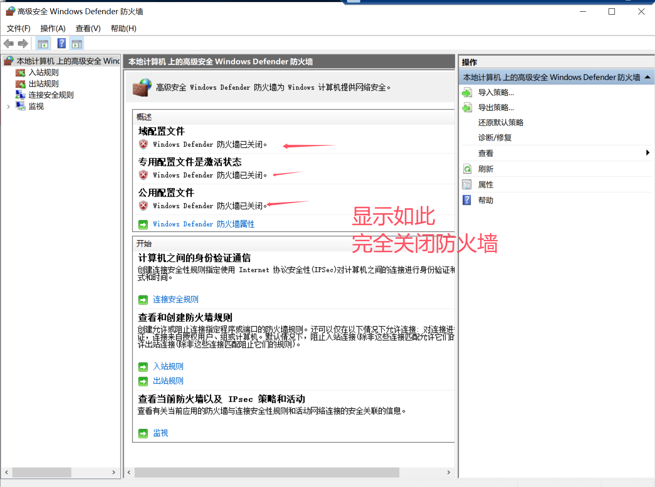Open the 出站规则 link in overview
This screenshot has height=487, width=655.
click(168, 381)
